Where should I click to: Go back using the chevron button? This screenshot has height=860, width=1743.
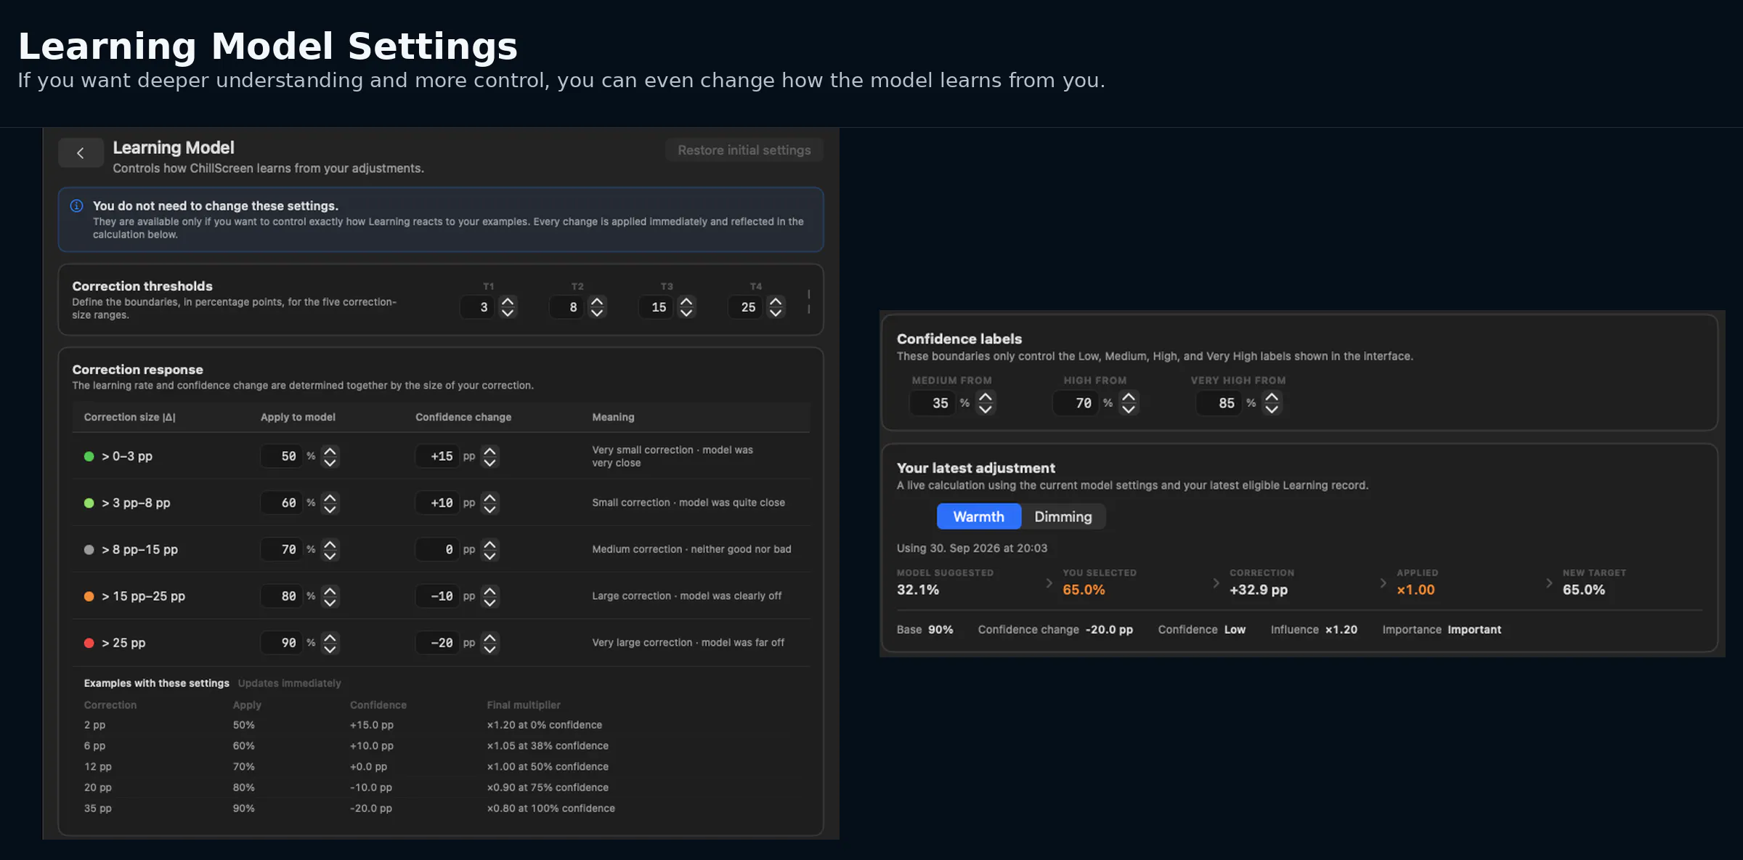click(x=81, y=153)
